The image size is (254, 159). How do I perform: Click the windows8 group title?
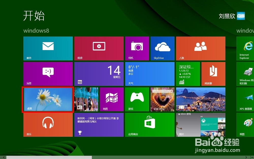pos(36,31)
